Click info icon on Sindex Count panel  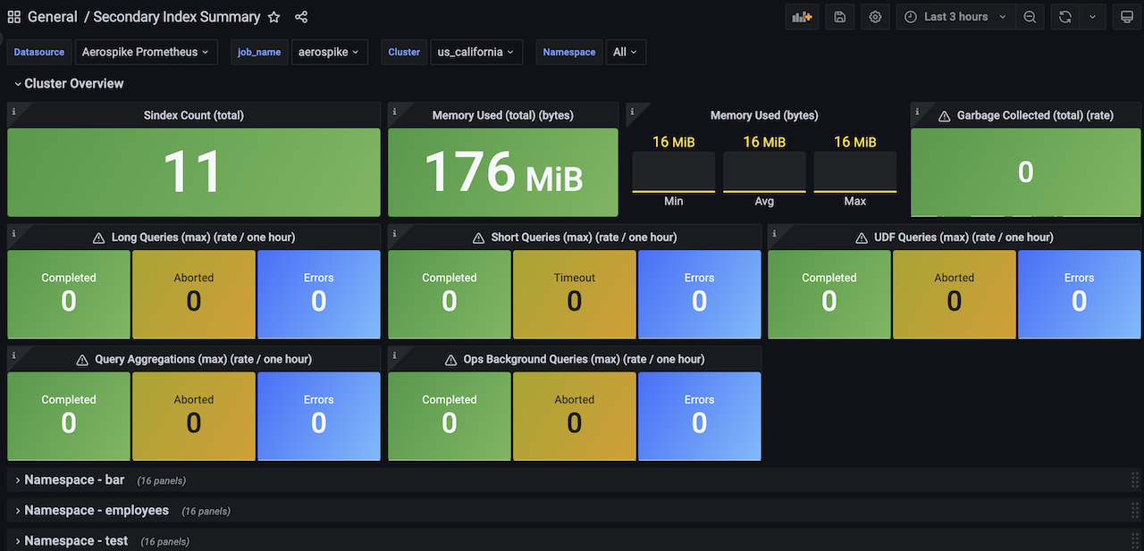point(14,111)
